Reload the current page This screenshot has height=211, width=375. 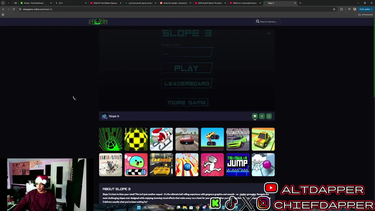coord(14,9)
